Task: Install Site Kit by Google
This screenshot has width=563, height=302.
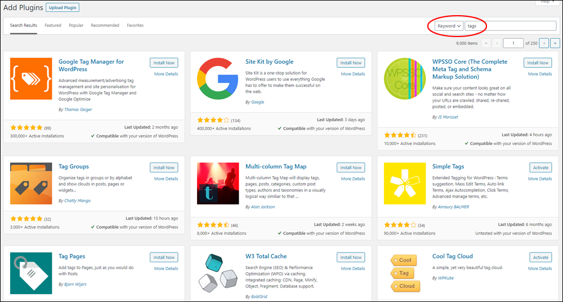Action: pos(351,63)
